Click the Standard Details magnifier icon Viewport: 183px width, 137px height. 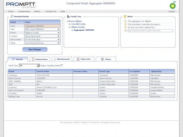[12, 16]
